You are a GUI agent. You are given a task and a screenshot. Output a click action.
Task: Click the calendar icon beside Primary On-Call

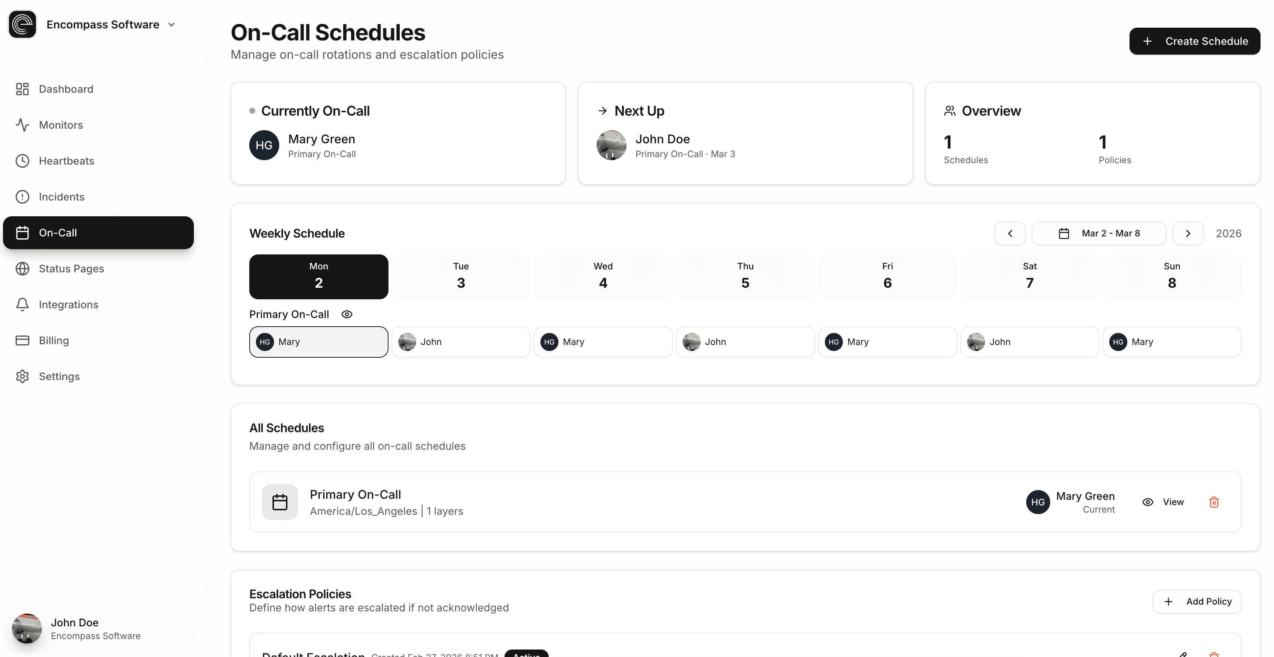point(280,502)
